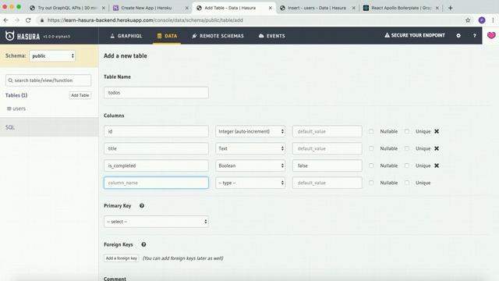The width and height of the screenshot is (499, 281).
Task: Click the forward navigation arrow
Action: tap(17, 20)
